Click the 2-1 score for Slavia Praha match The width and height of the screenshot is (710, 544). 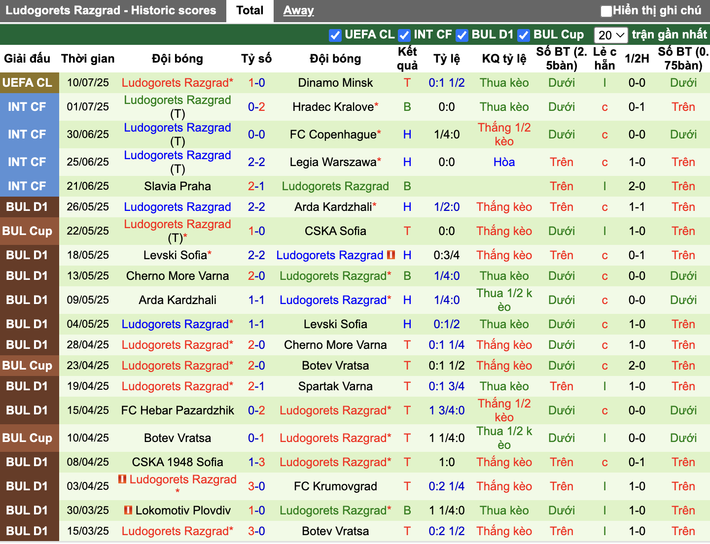(256, 186)
